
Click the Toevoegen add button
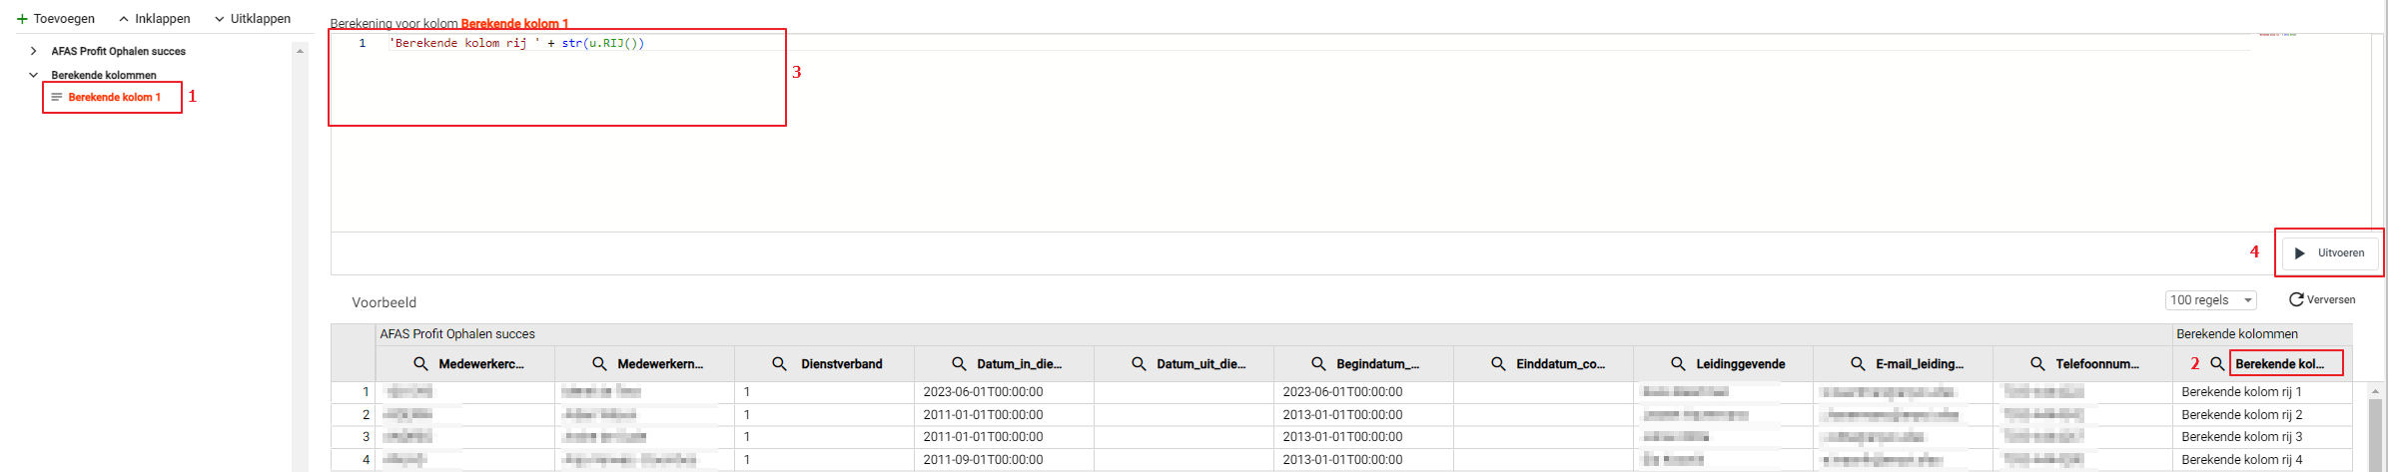[56, 19]
